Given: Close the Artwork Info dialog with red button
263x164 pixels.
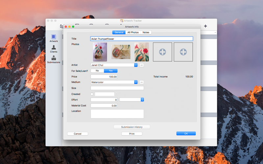Looking at the screenshot, I should (66, 27).
